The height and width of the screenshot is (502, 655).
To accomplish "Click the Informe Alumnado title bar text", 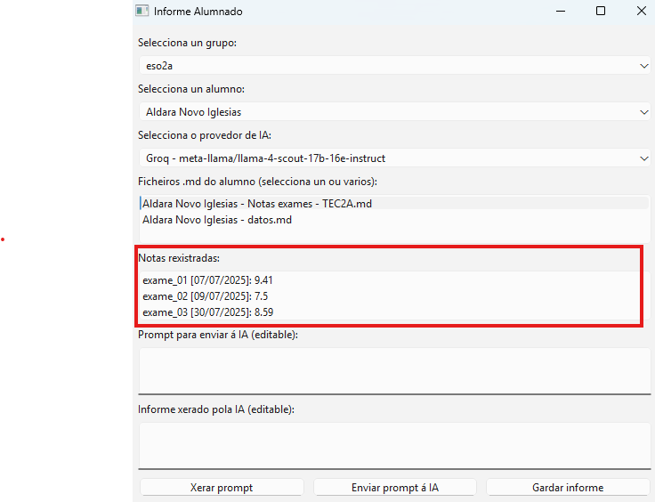I will coord(198,12).
